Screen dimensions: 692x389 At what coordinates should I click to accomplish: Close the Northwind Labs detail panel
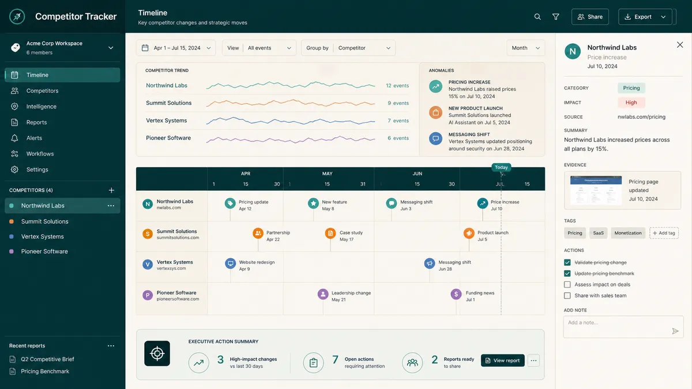pos(680,44)
